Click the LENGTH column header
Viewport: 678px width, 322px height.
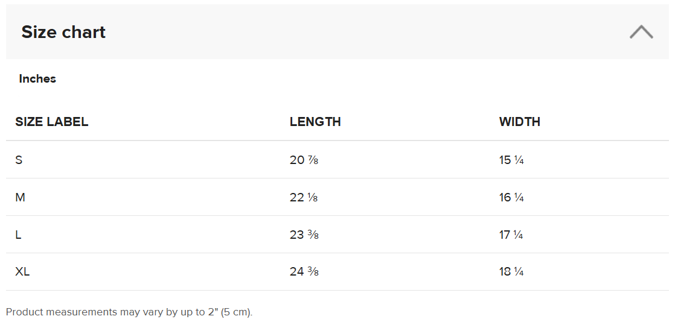[x=315, y=122]
